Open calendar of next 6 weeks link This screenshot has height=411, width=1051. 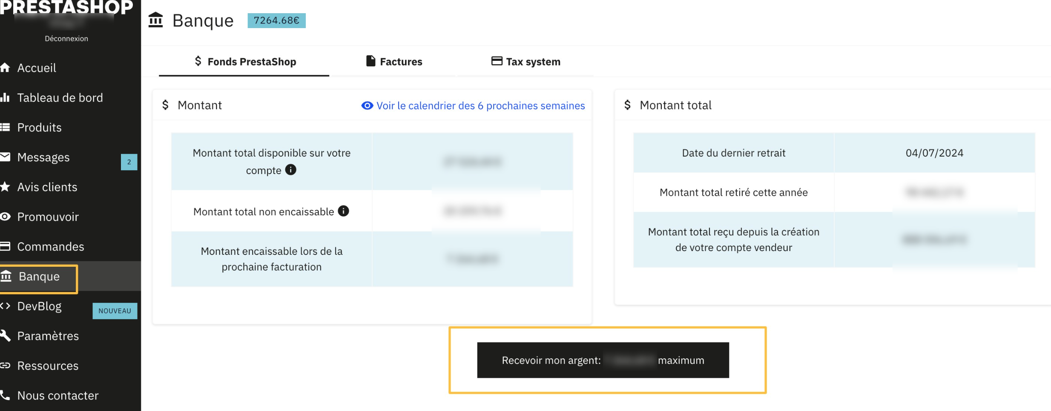point(473,106)
